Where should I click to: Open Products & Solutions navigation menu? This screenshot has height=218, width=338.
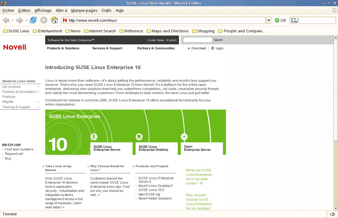(63, 48)
